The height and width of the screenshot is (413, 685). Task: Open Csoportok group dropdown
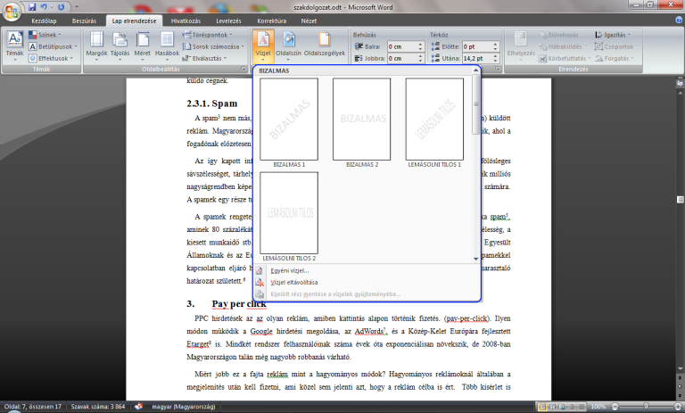click(616, 46)
